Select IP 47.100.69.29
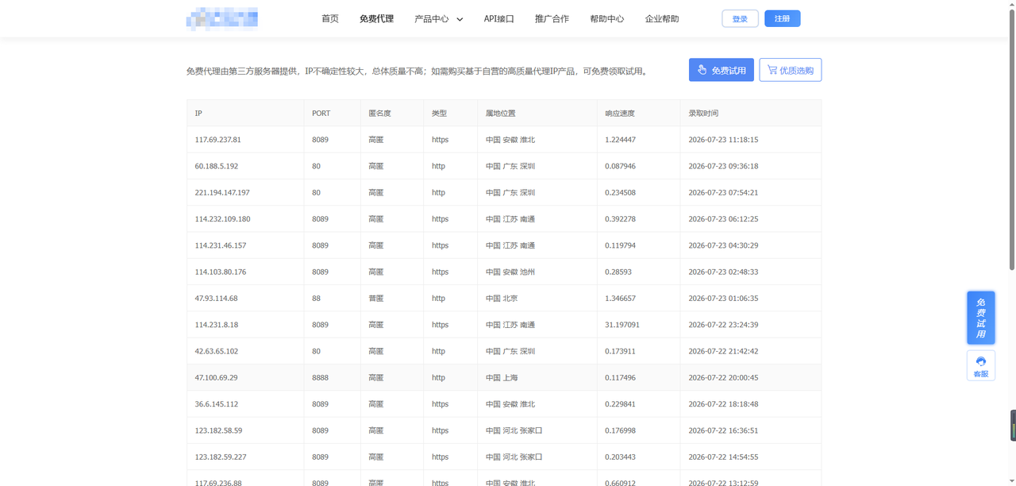Screen dimensions: 1016x486 point(216,378)
